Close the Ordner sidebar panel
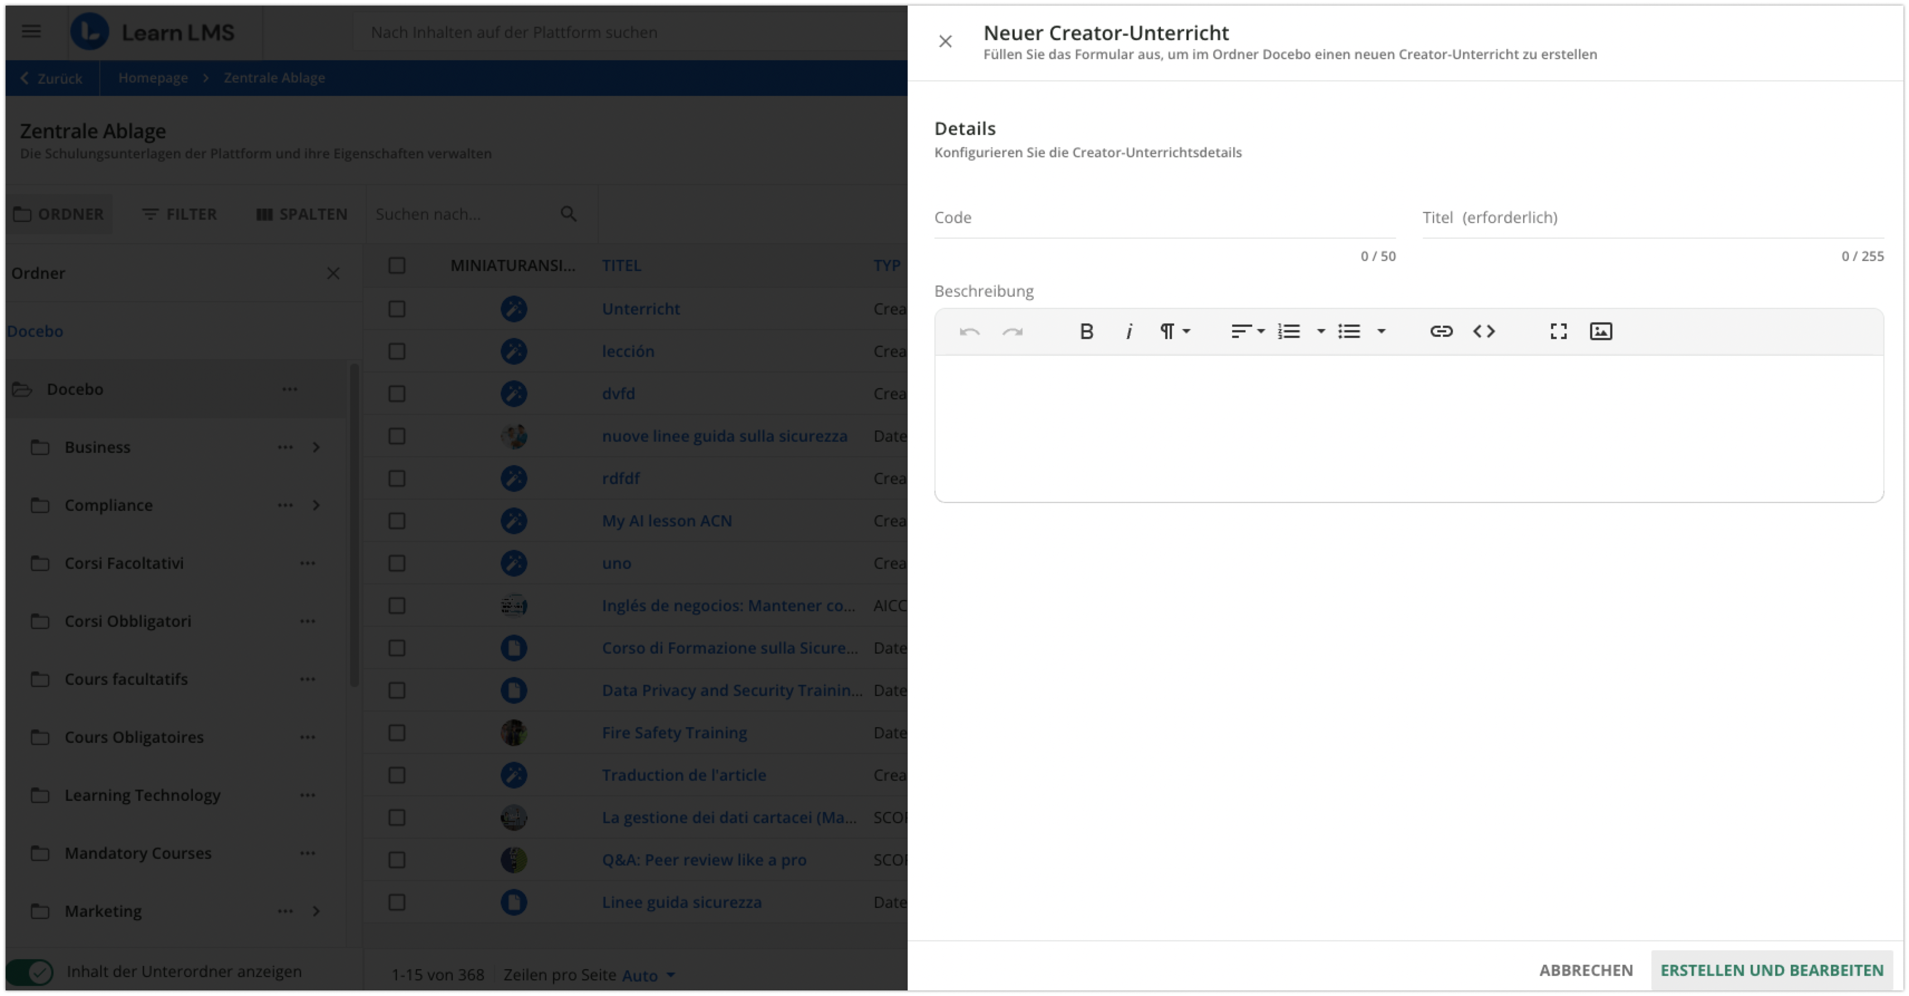 (x=333, y=273)
